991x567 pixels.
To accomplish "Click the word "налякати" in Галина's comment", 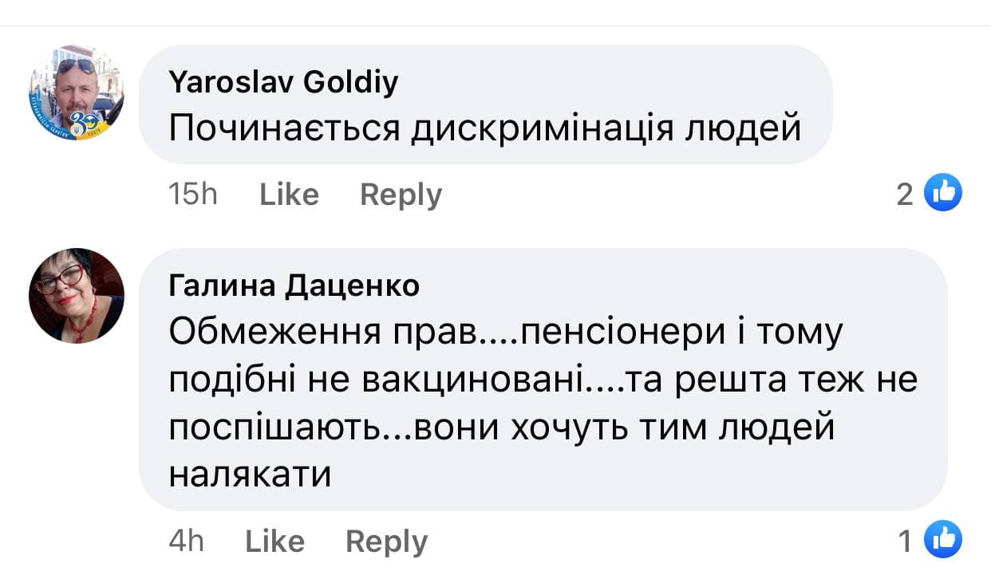I will (250, 475).
